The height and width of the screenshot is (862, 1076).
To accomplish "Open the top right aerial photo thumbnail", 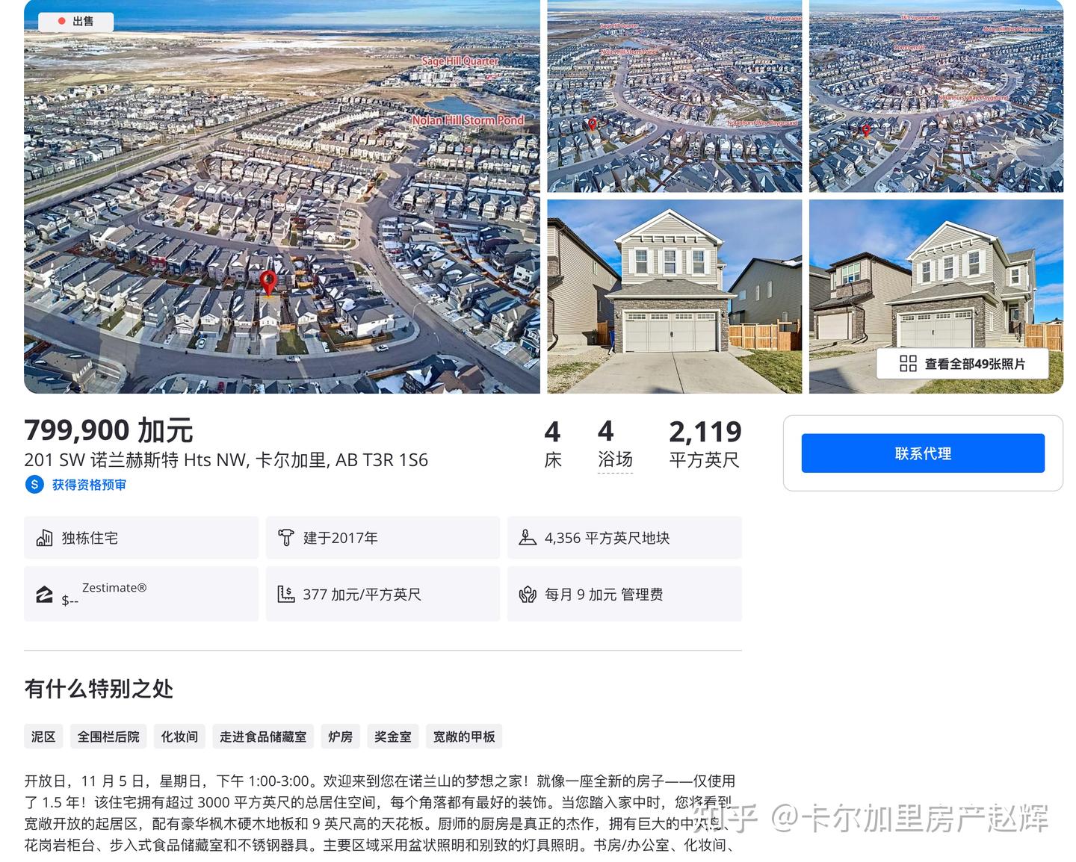I will point(936,96).
